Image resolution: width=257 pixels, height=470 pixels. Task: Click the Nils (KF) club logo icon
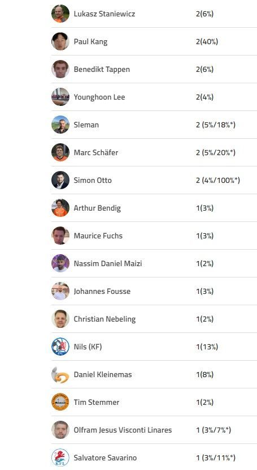click(x=60, y=347)
